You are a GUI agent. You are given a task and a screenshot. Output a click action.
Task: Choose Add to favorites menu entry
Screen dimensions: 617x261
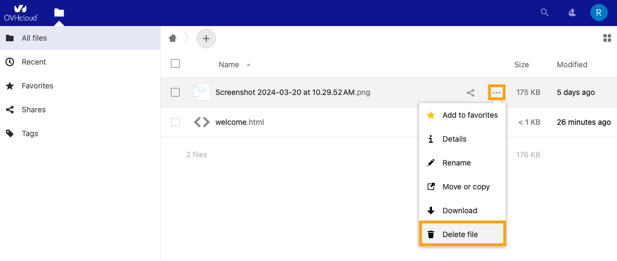[462, 116]
